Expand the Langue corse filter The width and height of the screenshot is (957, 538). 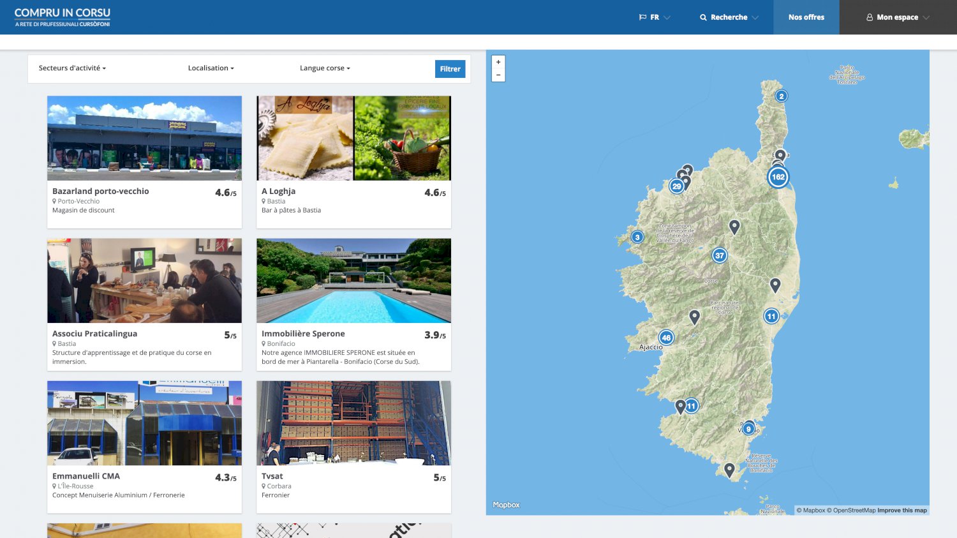tap(325, 68)
